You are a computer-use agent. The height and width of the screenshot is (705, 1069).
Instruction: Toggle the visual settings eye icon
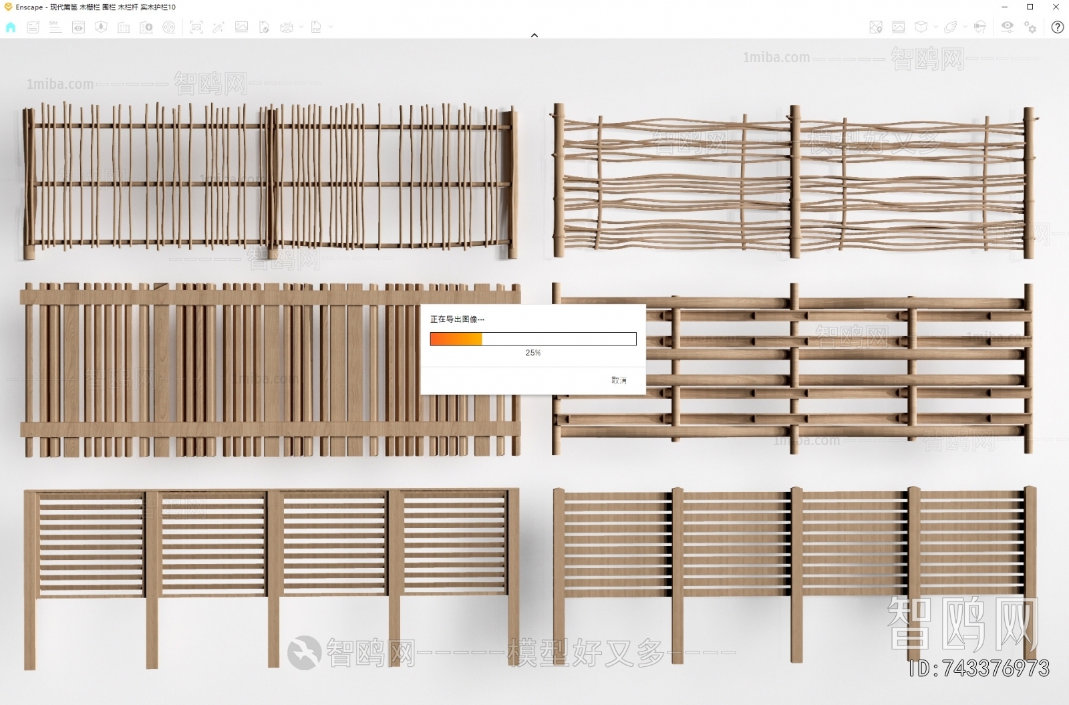[1007, 27]
